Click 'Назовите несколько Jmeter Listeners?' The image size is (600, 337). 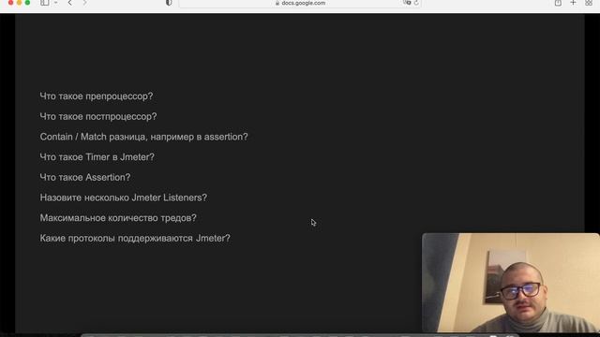123,198
